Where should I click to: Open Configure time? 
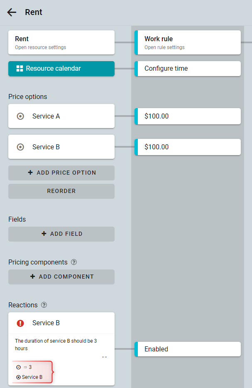(x=188, y=69)
